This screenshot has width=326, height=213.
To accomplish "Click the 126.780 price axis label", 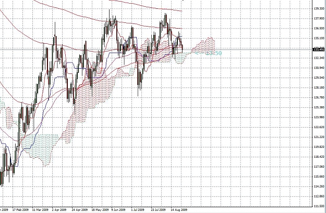I will tap(319, 97).
